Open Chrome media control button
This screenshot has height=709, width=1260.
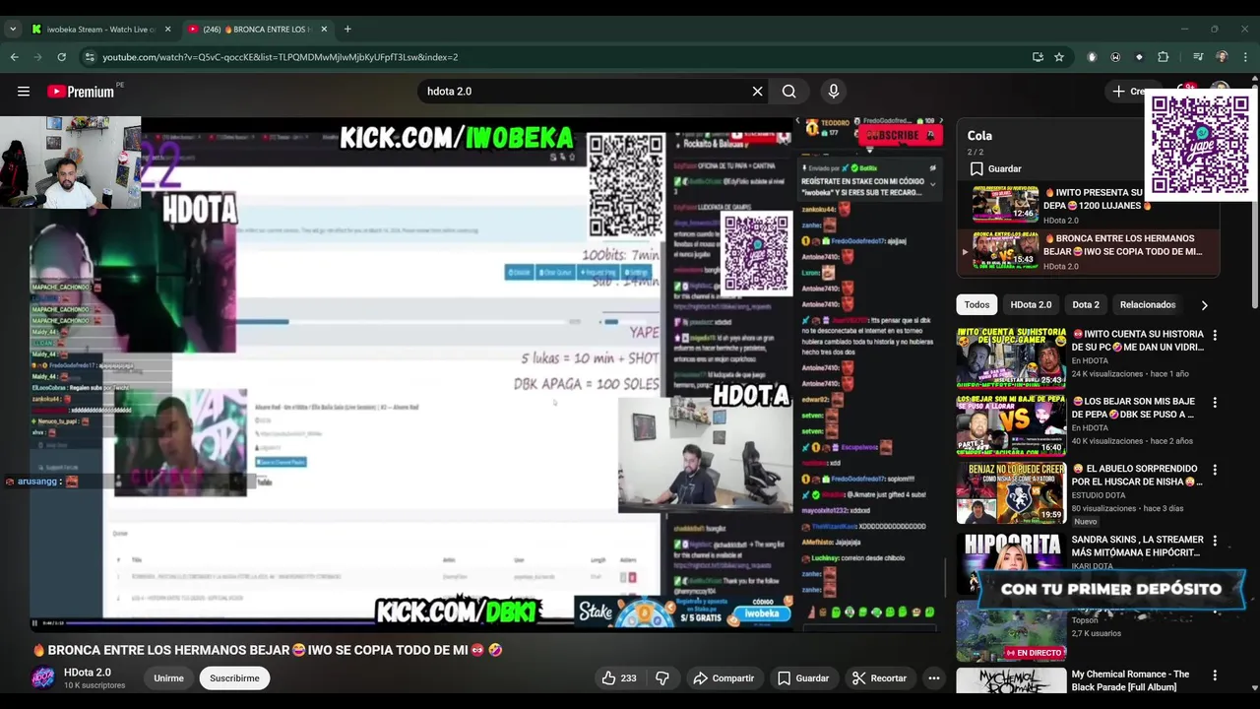[1198, 57]
